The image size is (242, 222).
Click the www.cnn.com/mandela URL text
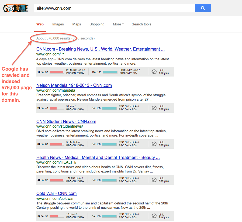pos(56,90)
